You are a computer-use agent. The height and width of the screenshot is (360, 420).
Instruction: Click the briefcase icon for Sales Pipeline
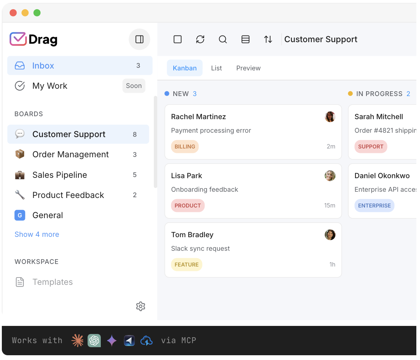(x=19, y=175)
